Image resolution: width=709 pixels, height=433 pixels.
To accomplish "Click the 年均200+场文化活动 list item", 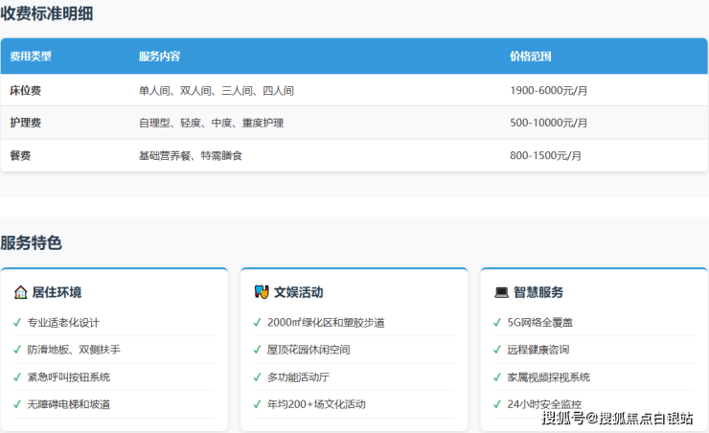I will pos(316,404).
